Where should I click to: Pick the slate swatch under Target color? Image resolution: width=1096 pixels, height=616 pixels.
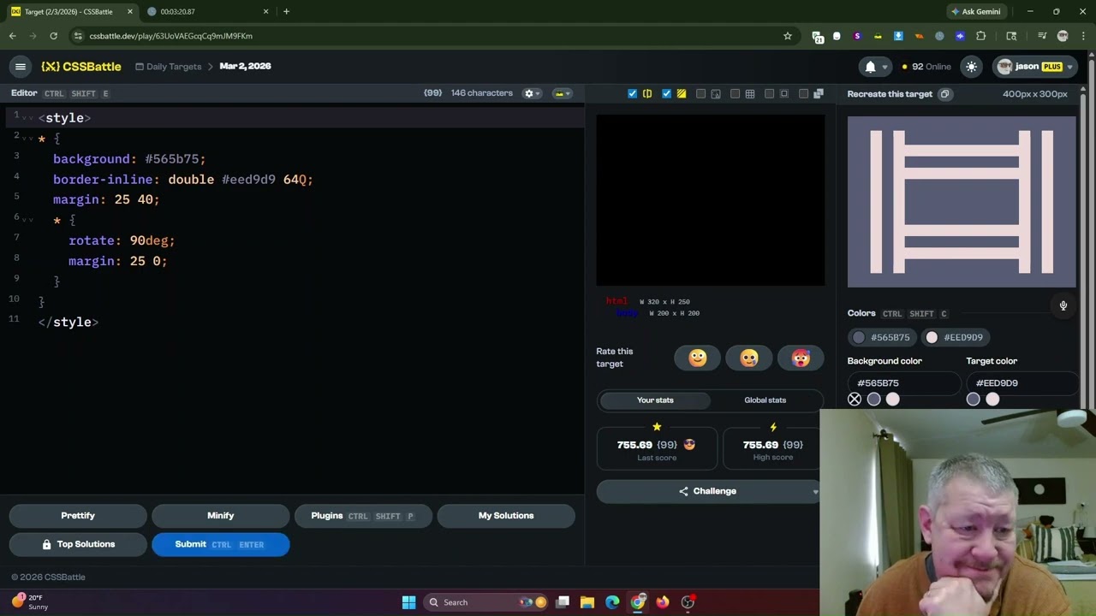(x=973, y=400)
